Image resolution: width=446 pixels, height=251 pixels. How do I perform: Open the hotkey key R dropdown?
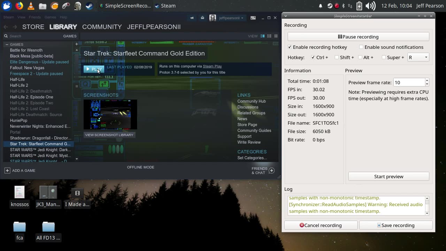click(x=418, y=58)
